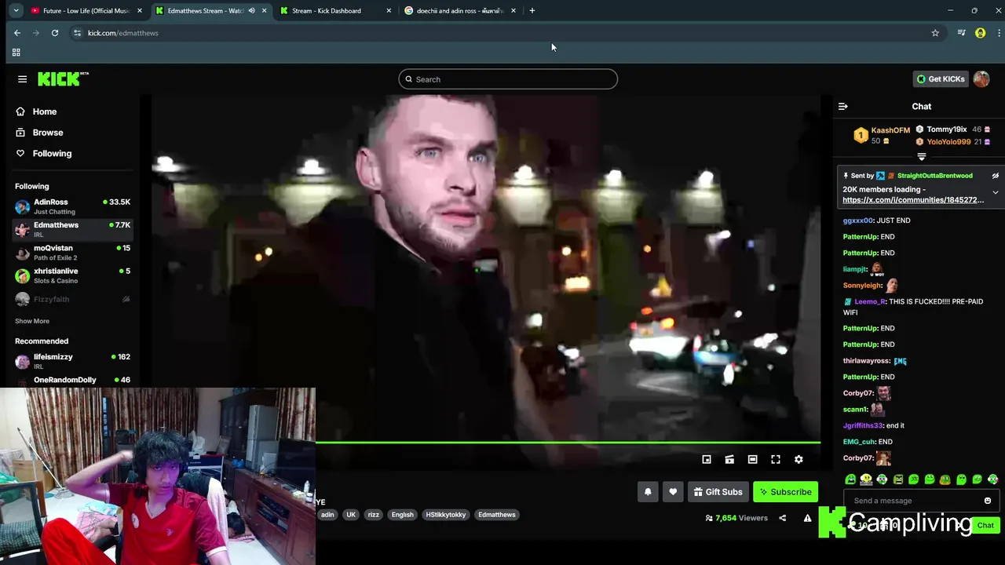Expand the gifter leaderboard down arrow
This screenshot has height=565, width=1005.
click(922, 157)
